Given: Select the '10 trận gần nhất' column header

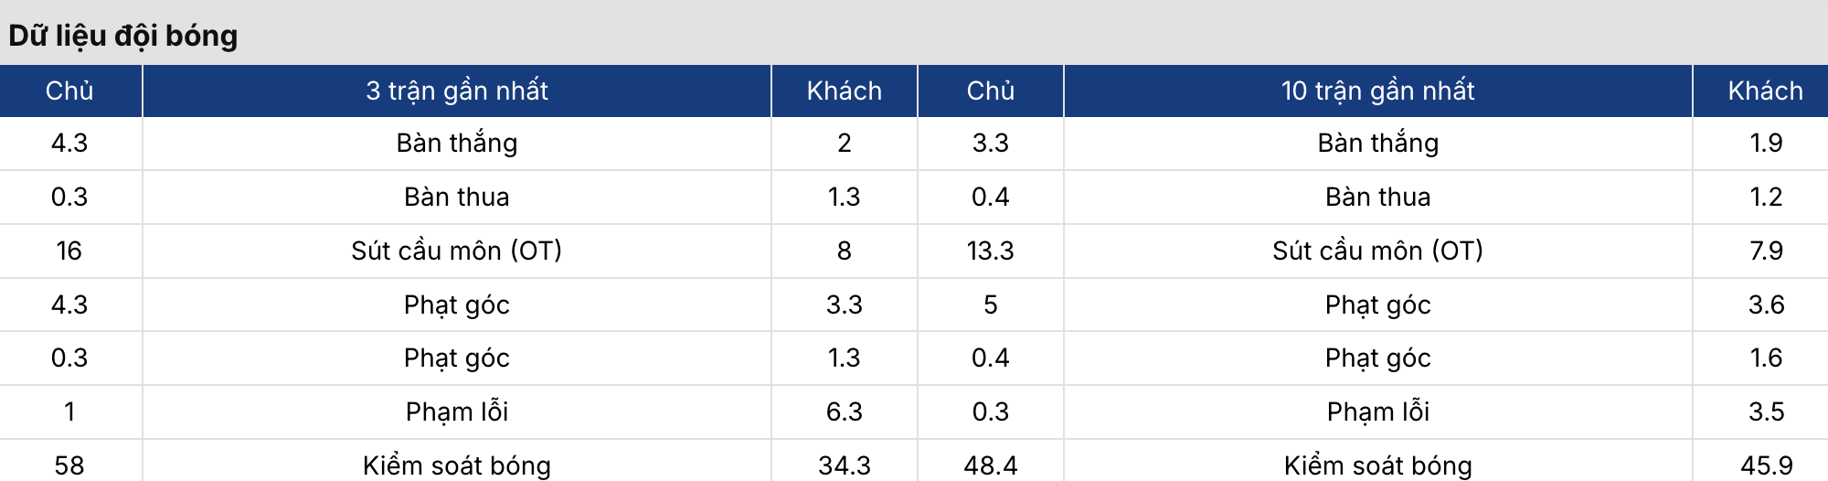Looking at the screenshot, I should click(x=1378, y=91).
